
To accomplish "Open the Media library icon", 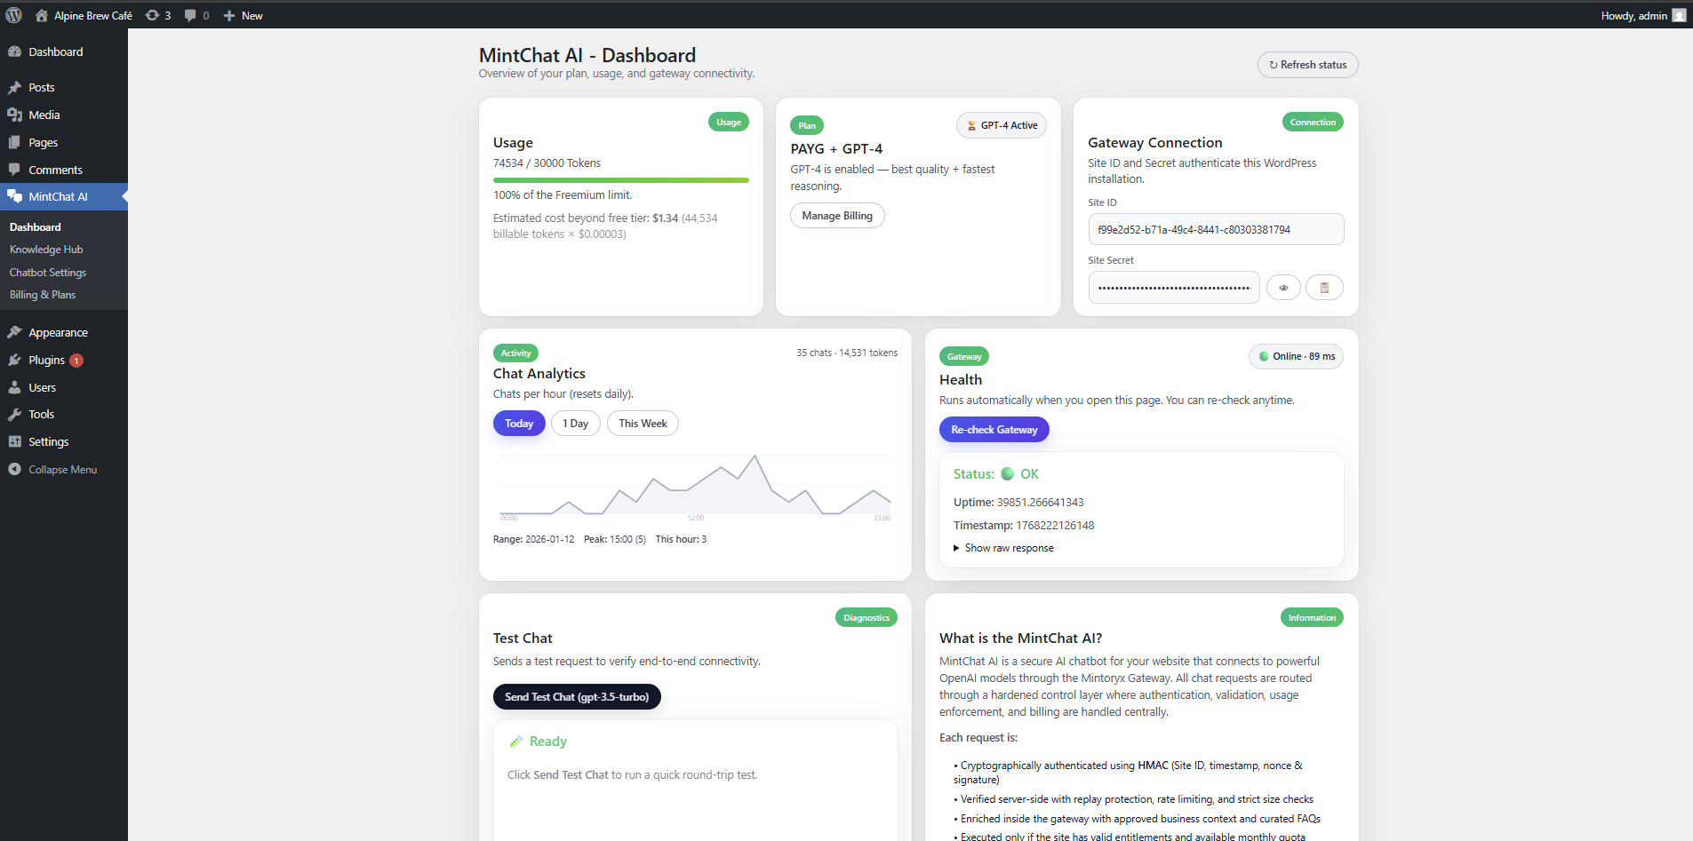I will (15, 115).
